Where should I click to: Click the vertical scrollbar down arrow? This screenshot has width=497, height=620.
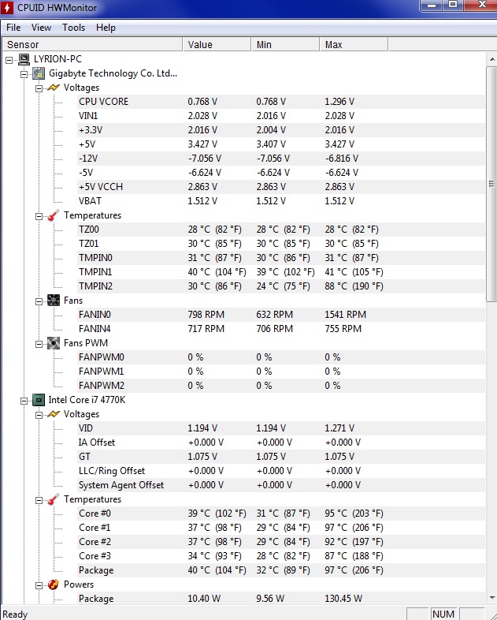tap(491, 597)
